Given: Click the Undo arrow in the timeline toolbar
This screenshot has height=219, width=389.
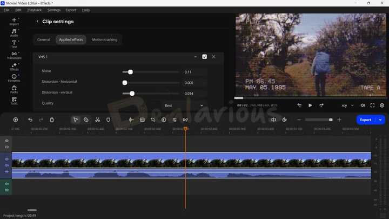Looking at the screenshot, I should pos(30,120).
